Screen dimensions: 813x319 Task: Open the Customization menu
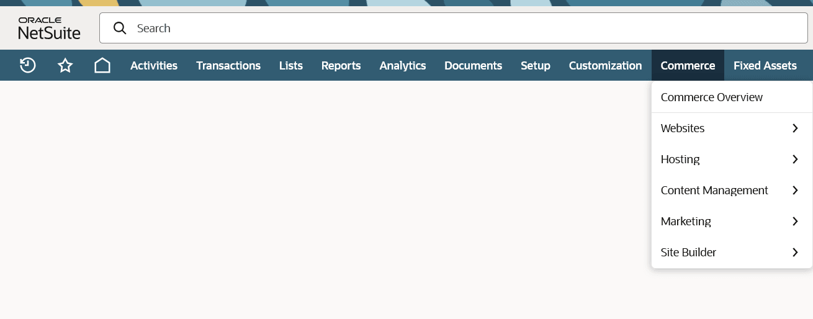(x=605, y=65)
